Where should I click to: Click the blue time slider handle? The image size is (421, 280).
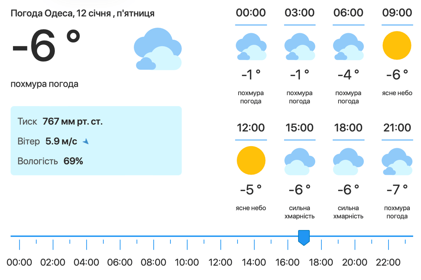pyautogui.click(x=304, y=237)
